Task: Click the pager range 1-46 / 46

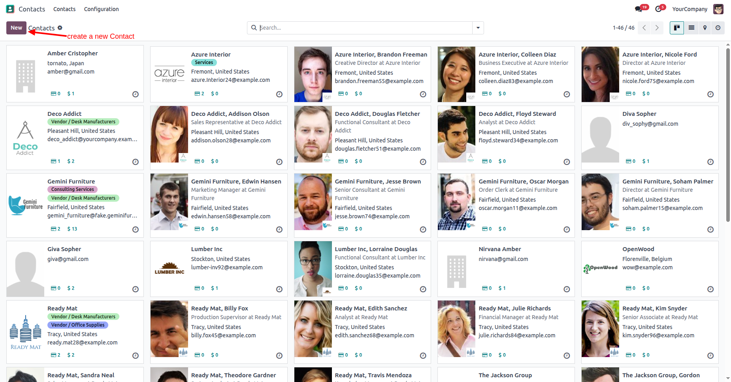Action: pos(624,28)
